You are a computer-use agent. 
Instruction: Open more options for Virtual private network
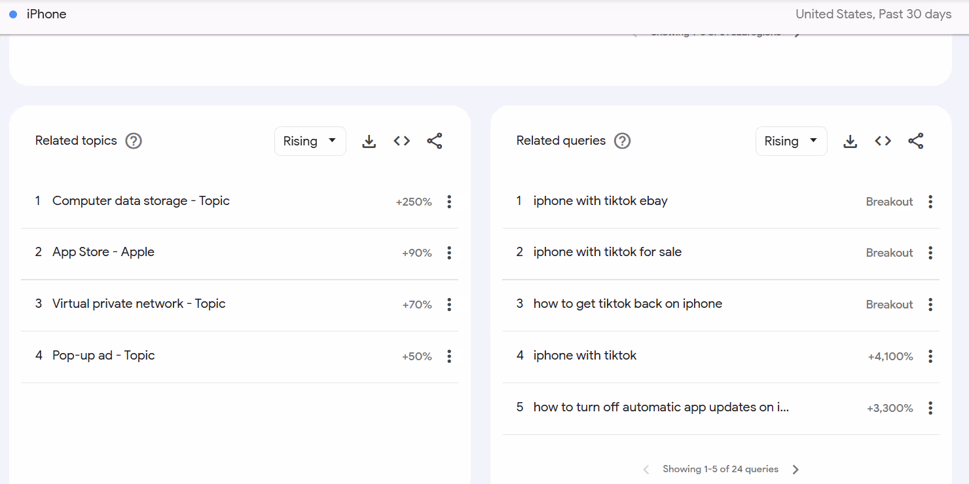(x=449, y=305)
